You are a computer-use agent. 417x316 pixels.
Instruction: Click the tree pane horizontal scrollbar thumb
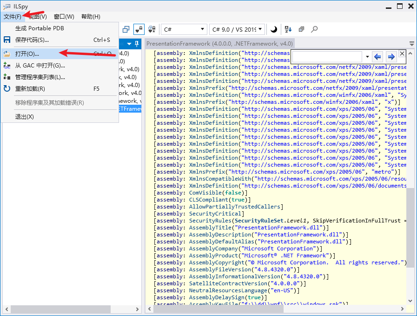pos(60,309)
